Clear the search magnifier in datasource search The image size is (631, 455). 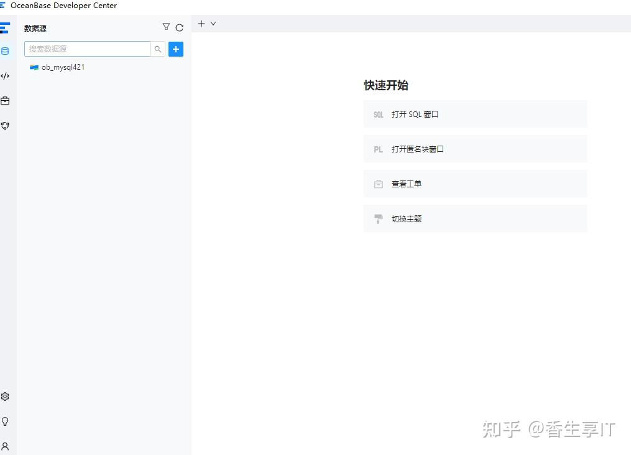pos(158,49)
